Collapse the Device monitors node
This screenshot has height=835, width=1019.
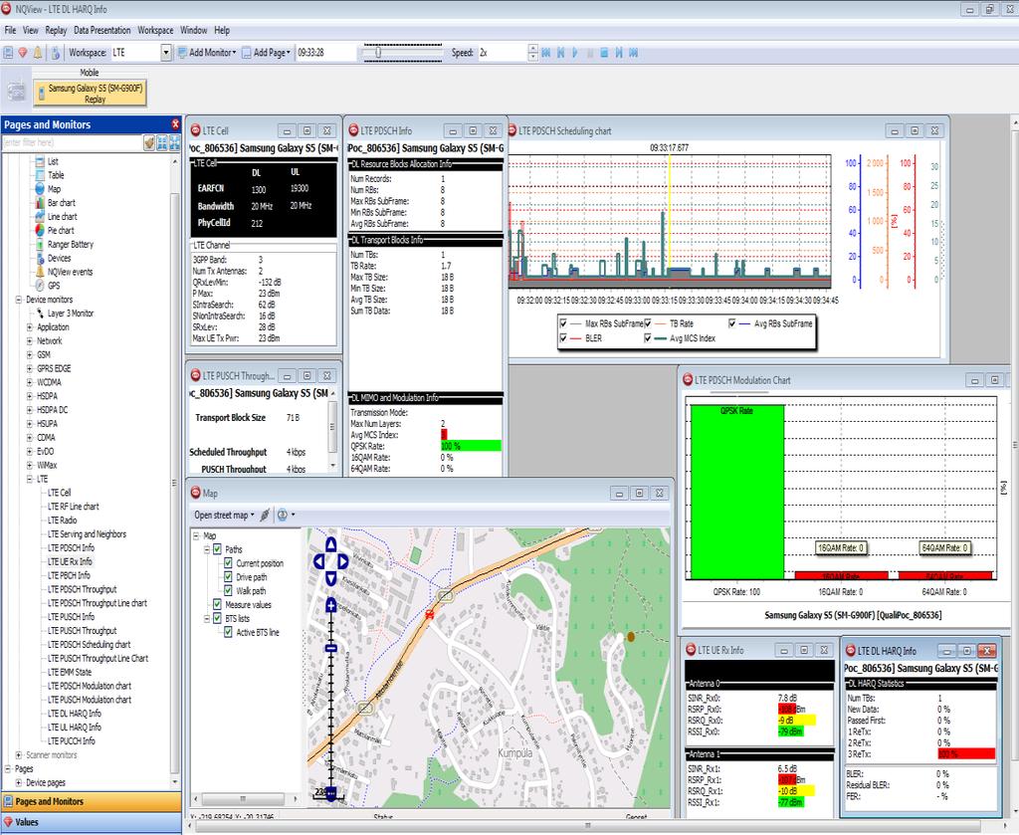(x=19, y=300)
